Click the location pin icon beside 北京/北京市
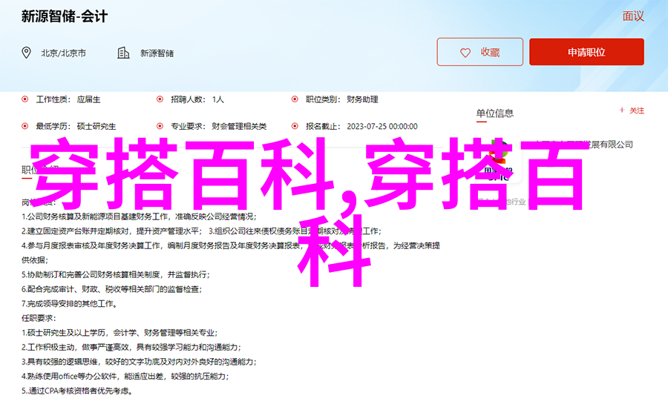The width and height of the screenshot is (668, 407). (x=27, y=53)
